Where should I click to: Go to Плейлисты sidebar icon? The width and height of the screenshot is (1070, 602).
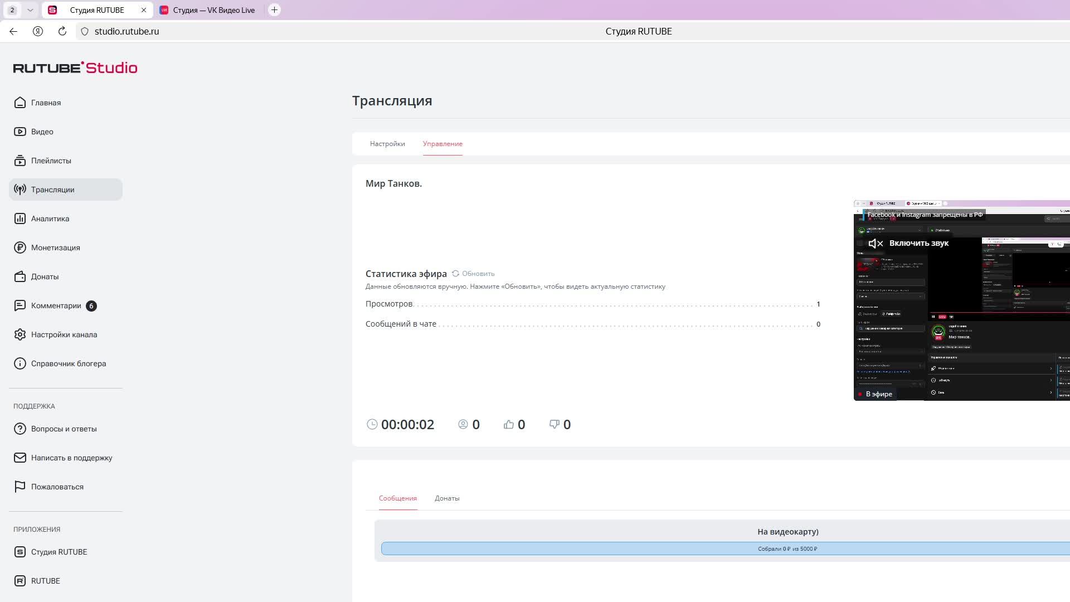coord(20,161)
